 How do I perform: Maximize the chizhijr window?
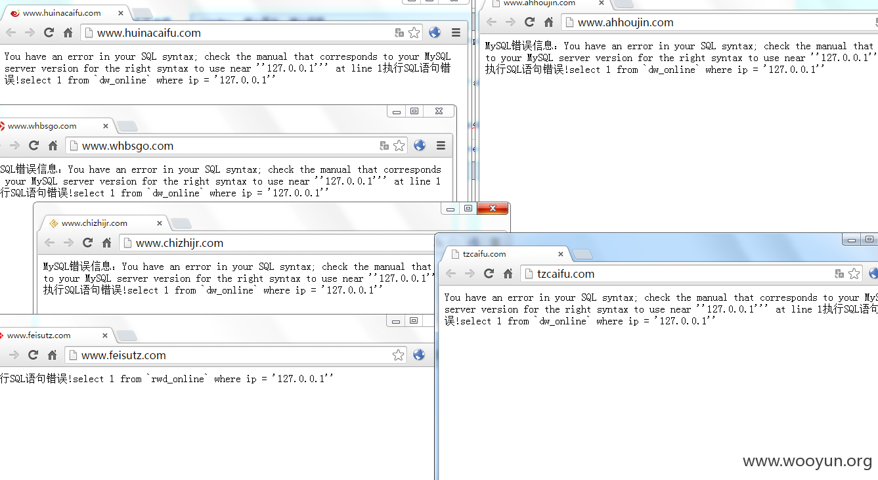coord(468,209)
